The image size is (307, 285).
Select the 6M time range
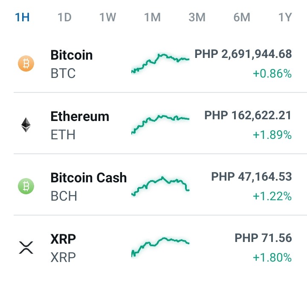tap(242, 17)
